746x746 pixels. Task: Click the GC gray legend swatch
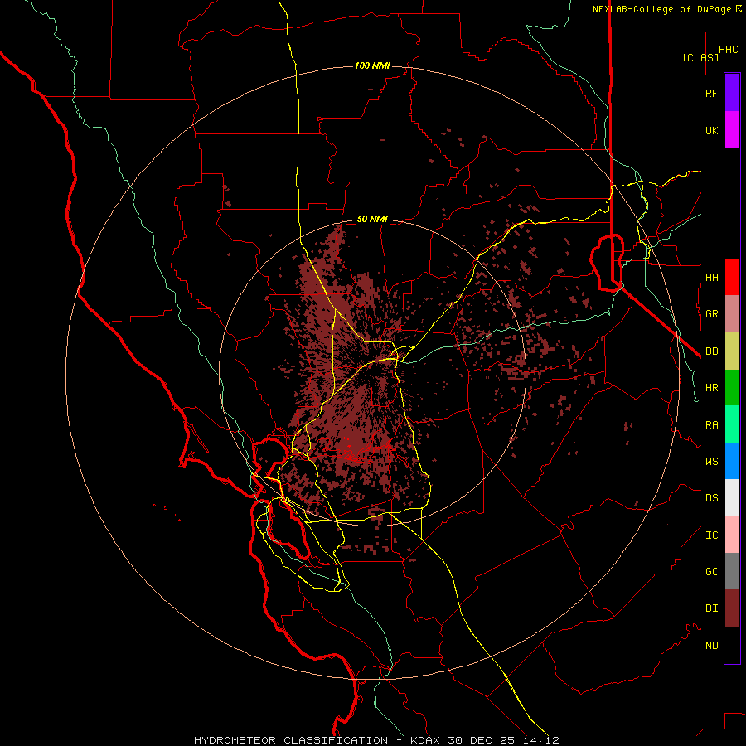732,571
